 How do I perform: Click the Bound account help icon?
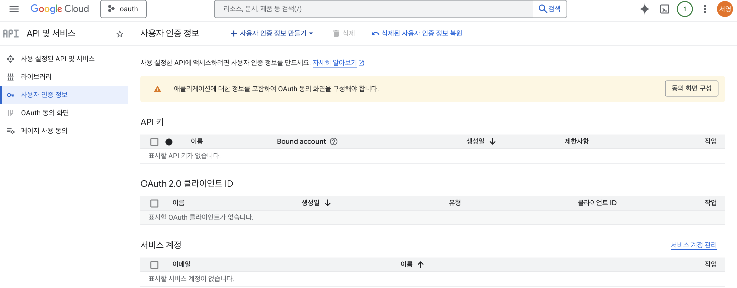[x=334, y=141]
